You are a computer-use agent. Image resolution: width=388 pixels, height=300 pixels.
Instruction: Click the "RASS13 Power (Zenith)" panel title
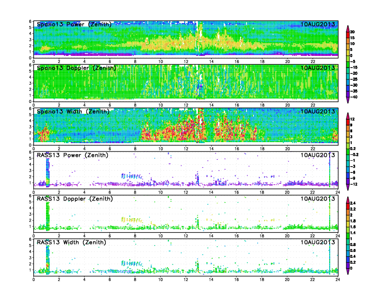(x=72, y=155)
